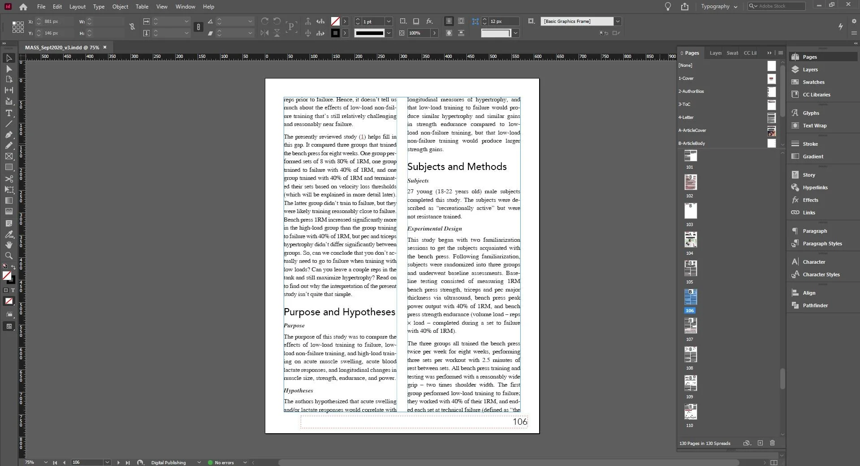The height and width of the screenshot is (466, 860).
Task: Open the Object menu
Action: point(120,6)
